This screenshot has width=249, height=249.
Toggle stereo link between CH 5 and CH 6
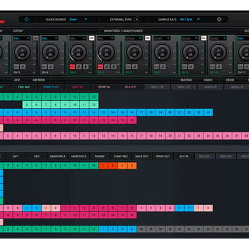(x=92, y=38)
